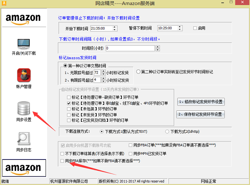The height and width of the screenshot is (185, 250).
Task: Click 网络正常 network status text
Action: click(208, 181)
